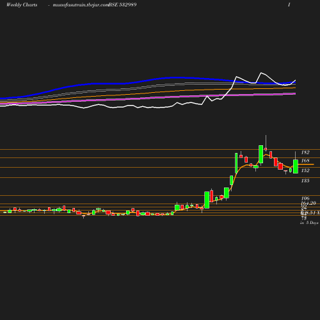This screenshot has height=320, width=320.
Task: Click the 106 price level label
Action: point(305,198)
